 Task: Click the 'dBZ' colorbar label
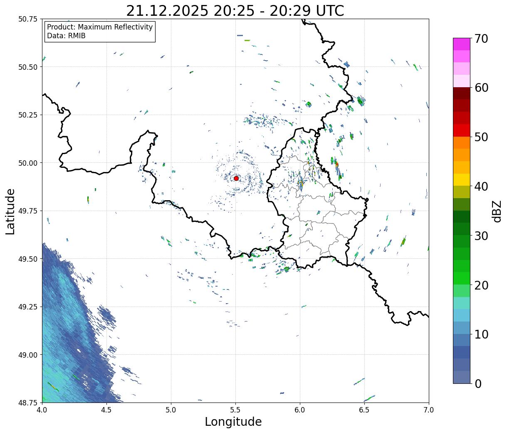pos(497,211)
